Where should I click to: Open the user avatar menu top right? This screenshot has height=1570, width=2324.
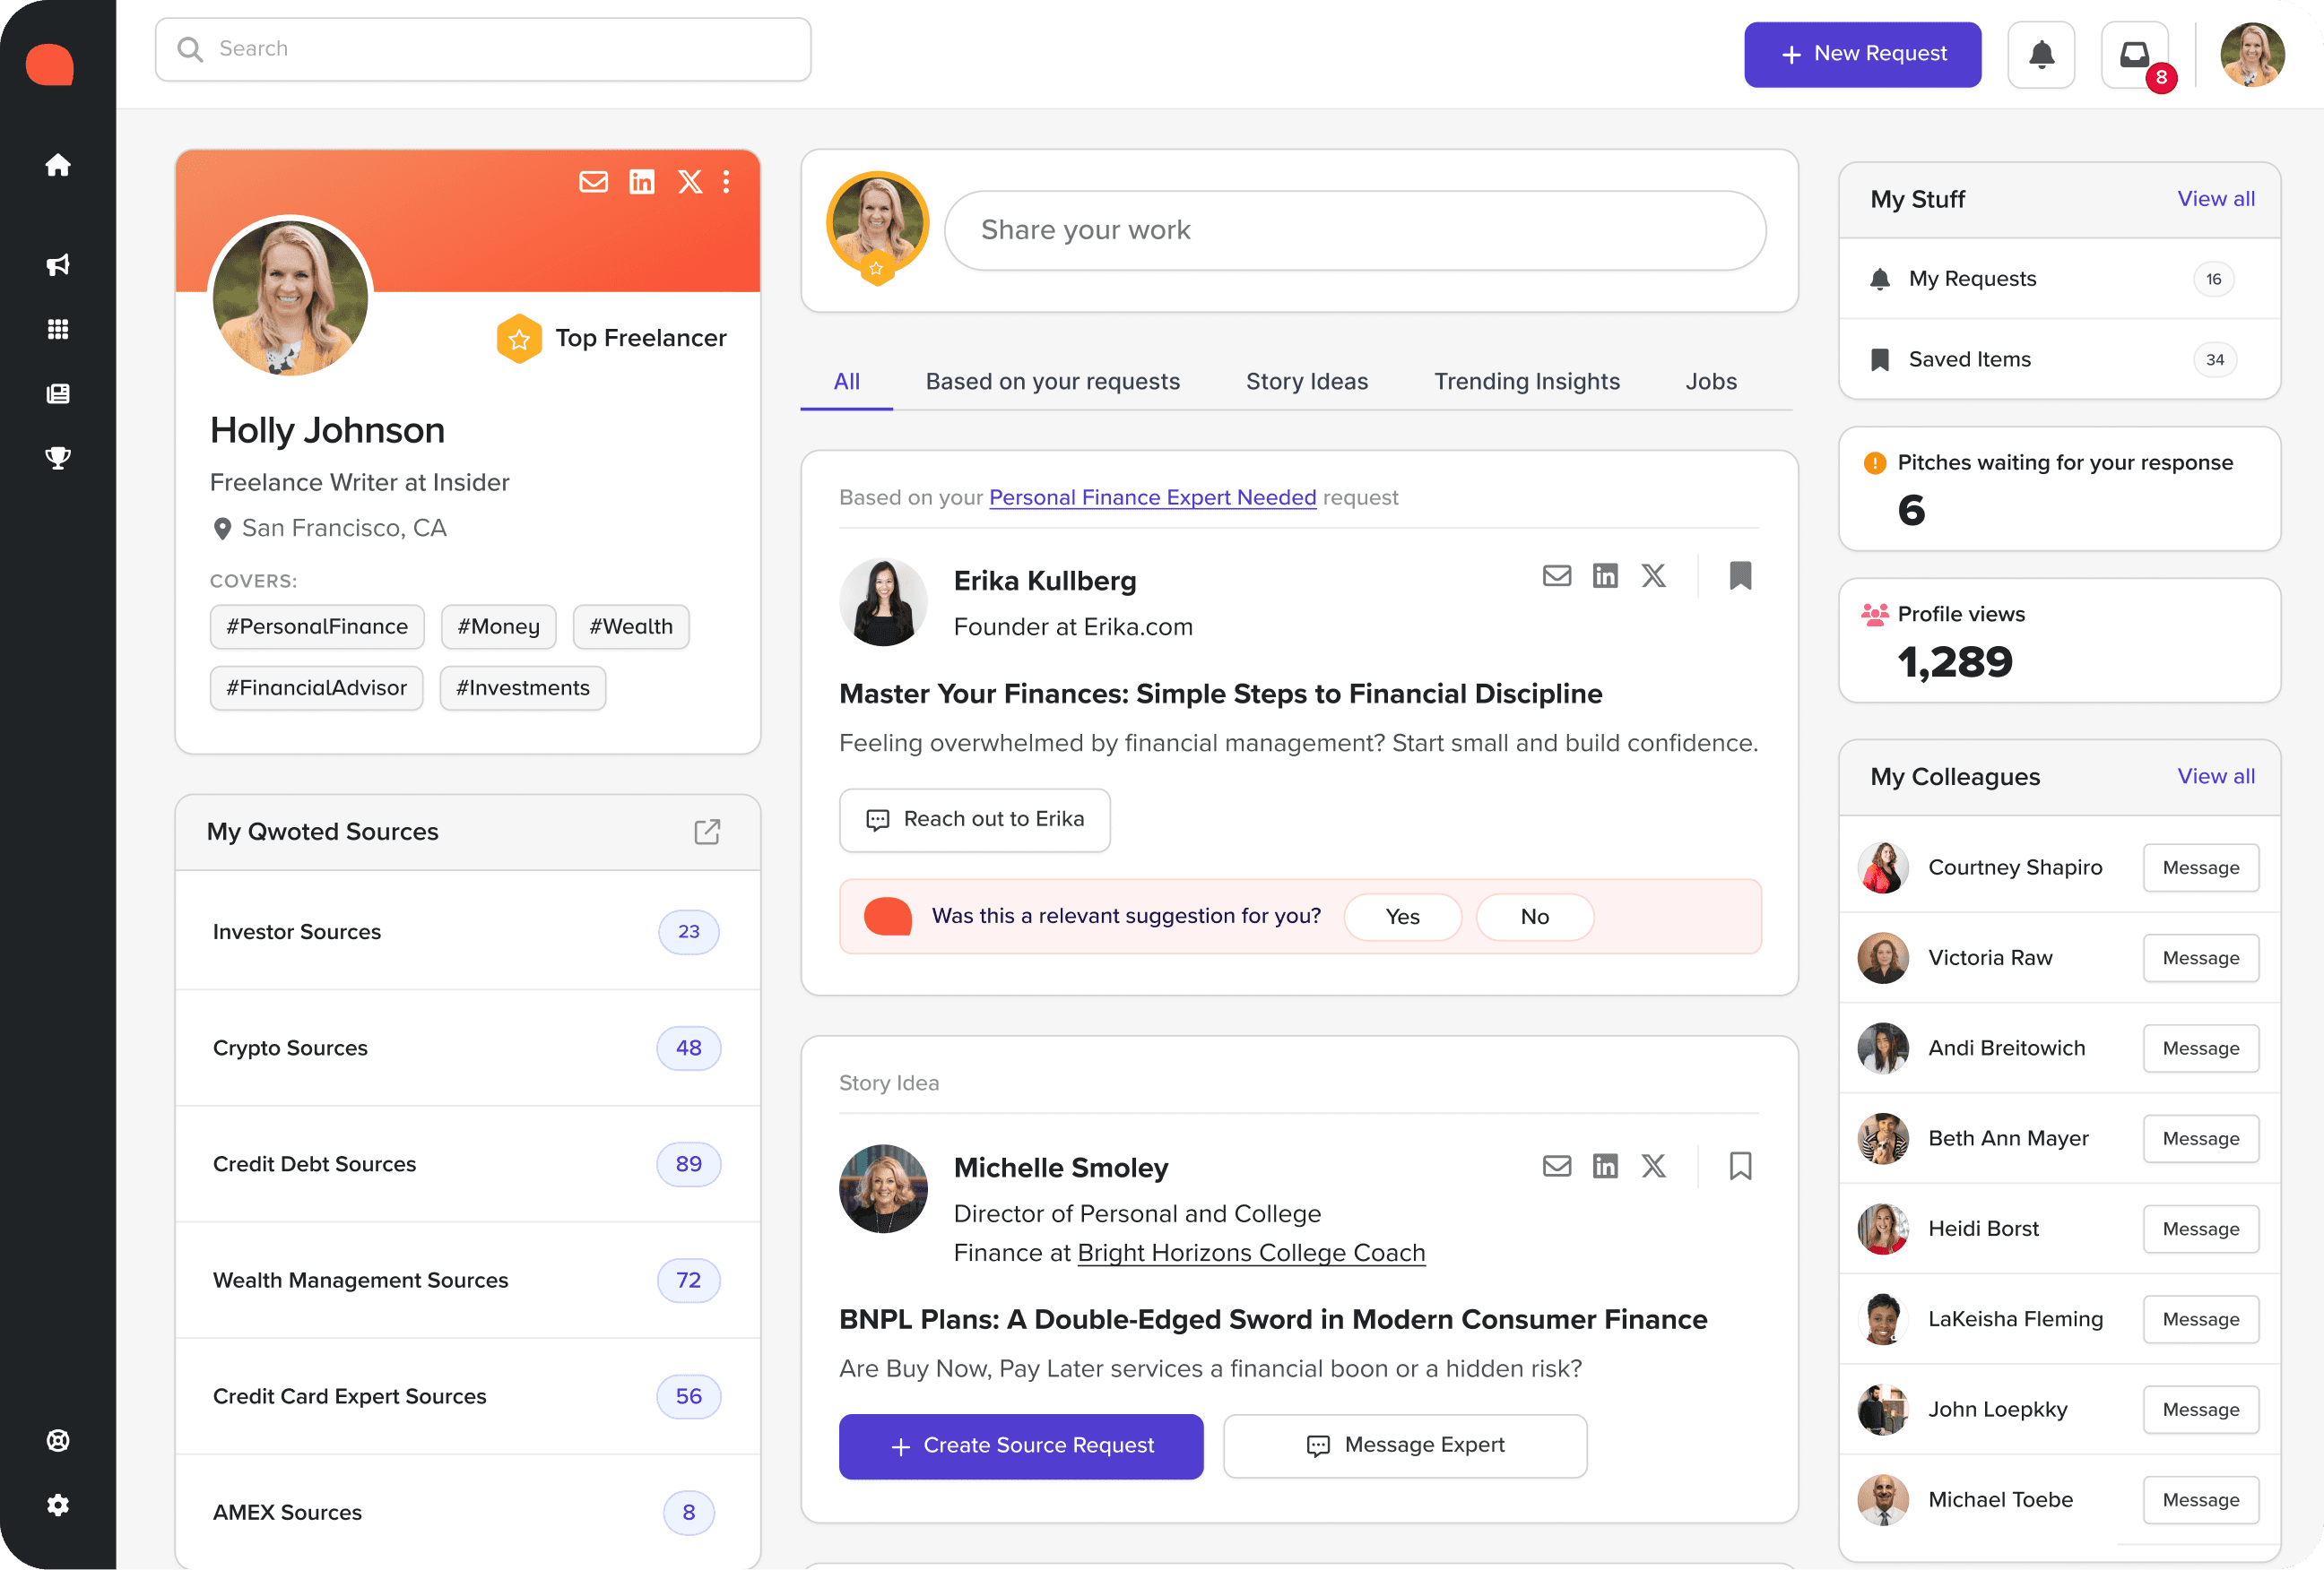(2251, 54)
